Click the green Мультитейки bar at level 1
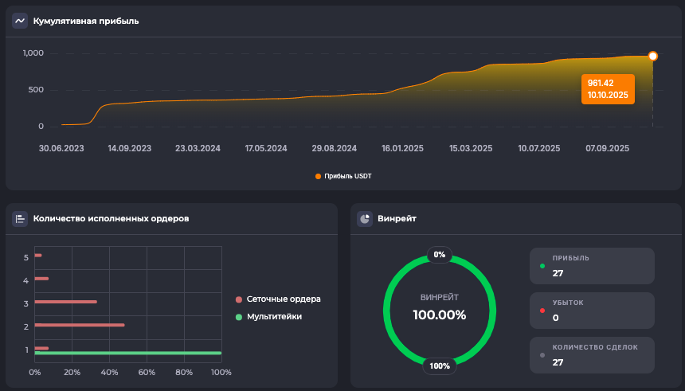The height and width of the screenshot is (391, 685). click(x=127, y=353)
